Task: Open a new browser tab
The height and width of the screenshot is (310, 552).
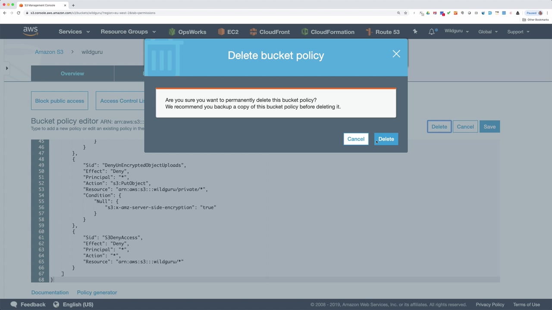Action: click(x=73, y=5)
